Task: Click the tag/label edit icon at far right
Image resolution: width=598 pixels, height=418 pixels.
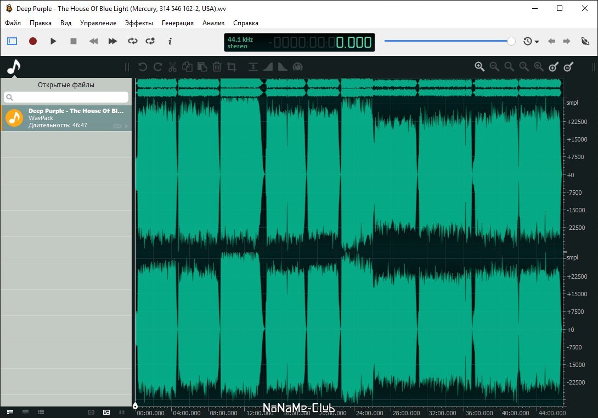Action: (585, 41)
